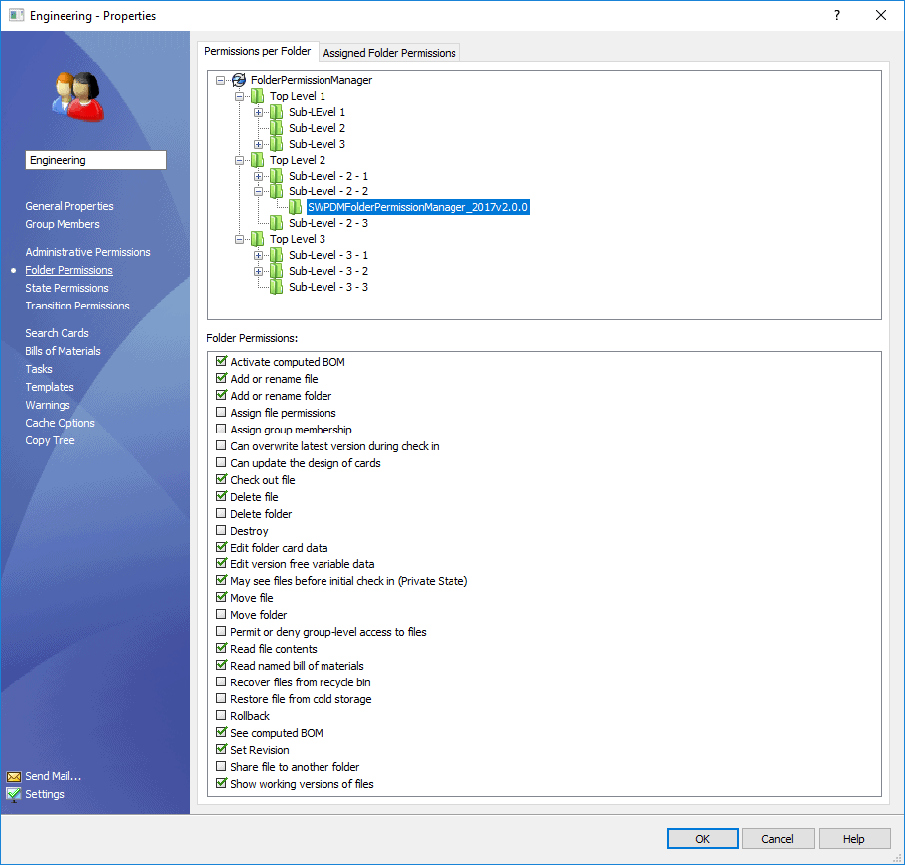Click the Engineering group name field
This screenshot has height=865, width=905.
click(96, 160)
